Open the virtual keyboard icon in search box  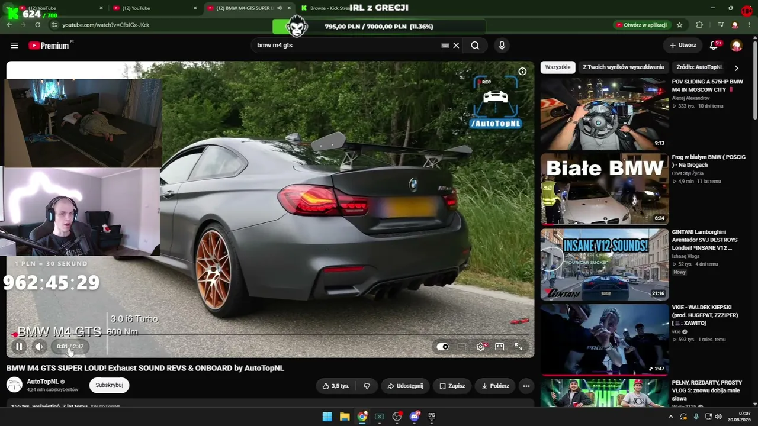[x=445, y=46]
